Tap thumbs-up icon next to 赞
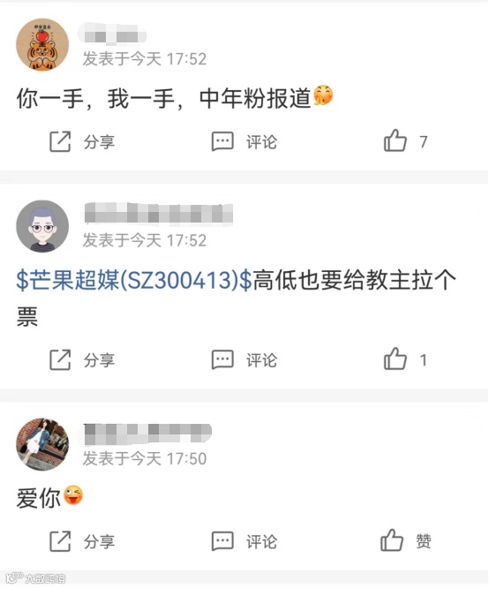 click(x=392, y=540)
